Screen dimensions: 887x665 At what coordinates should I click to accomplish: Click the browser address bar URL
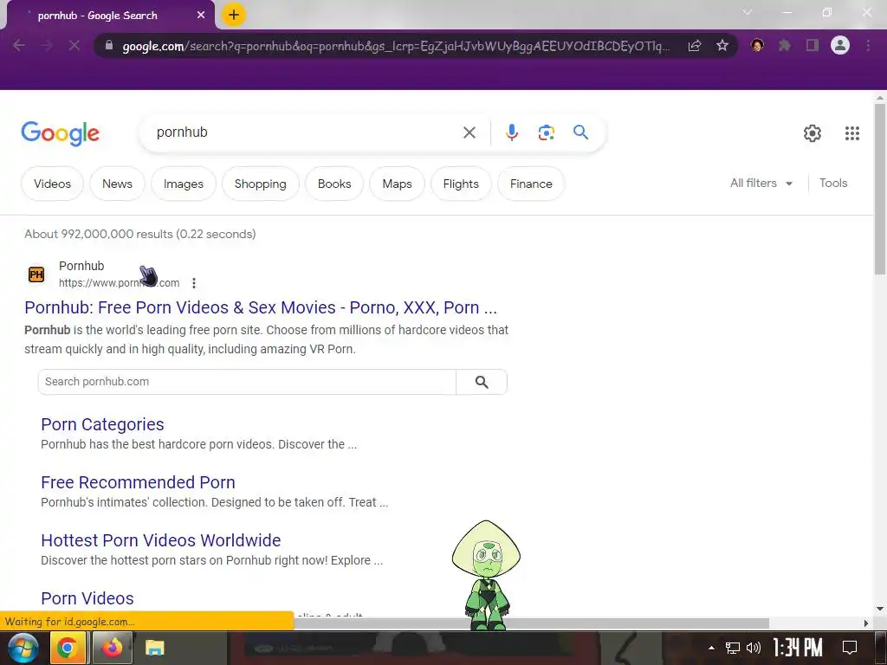[396, 46]
